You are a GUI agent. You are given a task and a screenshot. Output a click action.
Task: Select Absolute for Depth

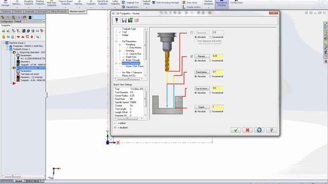196,111
